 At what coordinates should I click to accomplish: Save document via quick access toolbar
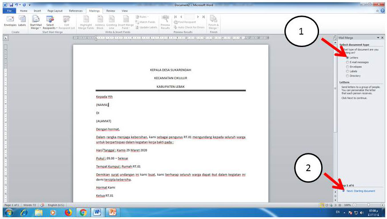(x=12, y=5)
